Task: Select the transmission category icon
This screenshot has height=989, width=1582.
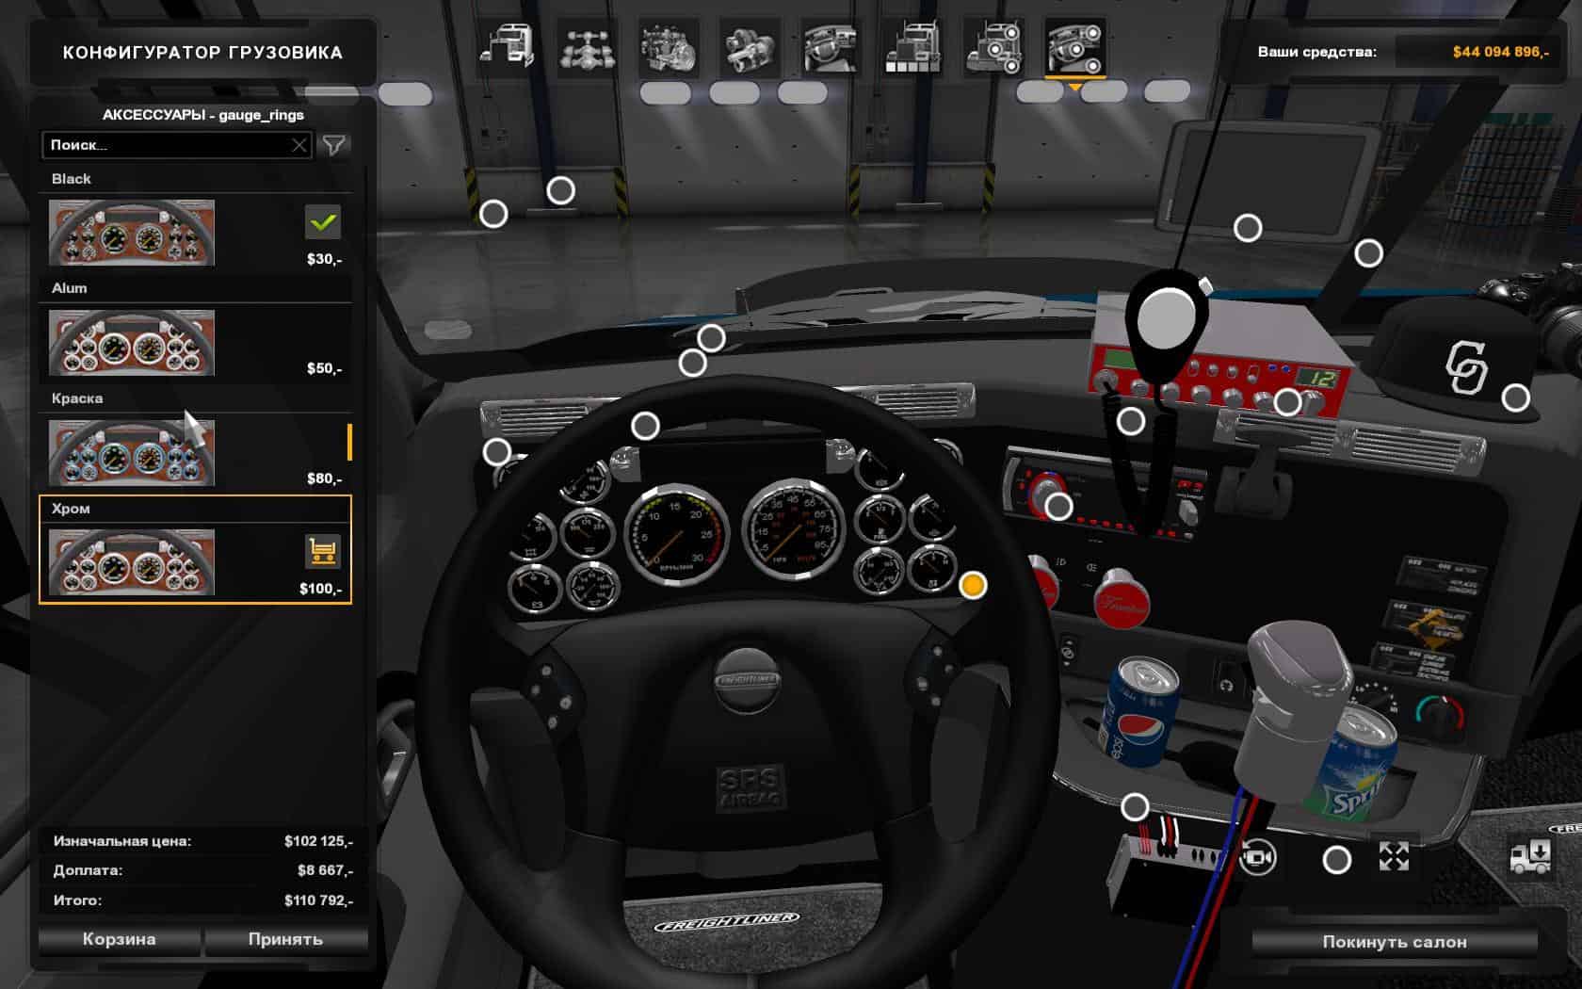Action: (750, 47)
